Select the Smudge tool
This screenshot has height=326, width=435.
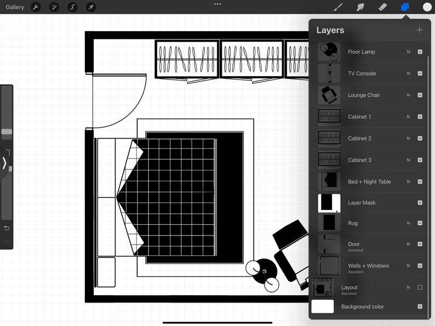[360, 7]
